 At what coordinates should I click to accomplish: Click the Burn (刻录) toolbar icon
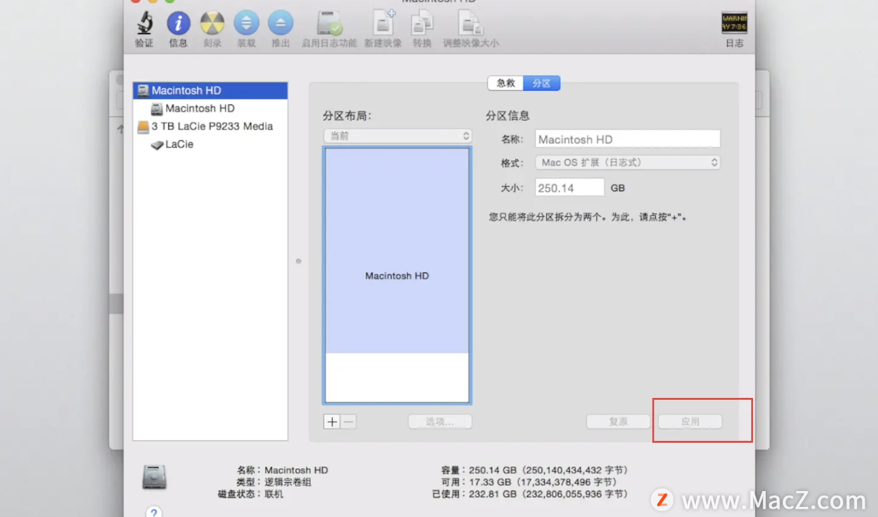tap(213, 24)
